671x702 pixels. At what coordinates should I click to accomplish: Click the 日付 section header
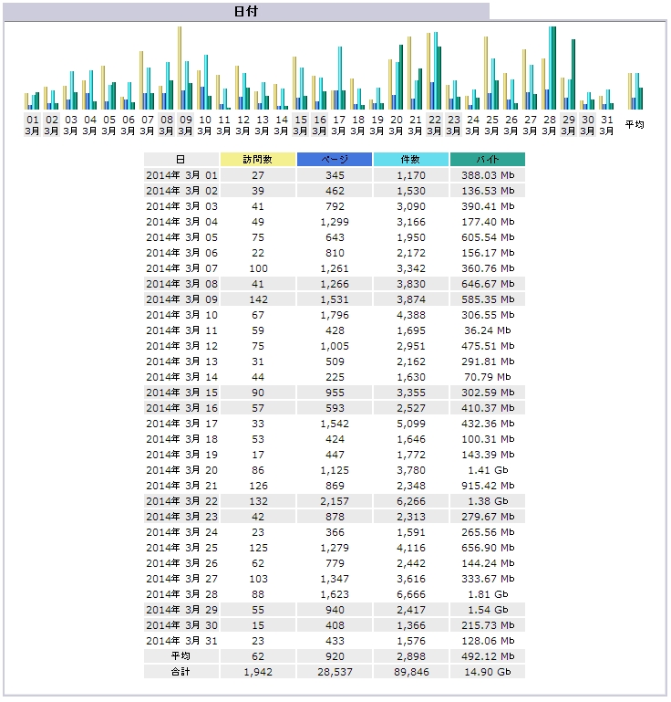(x=246, y=11)
